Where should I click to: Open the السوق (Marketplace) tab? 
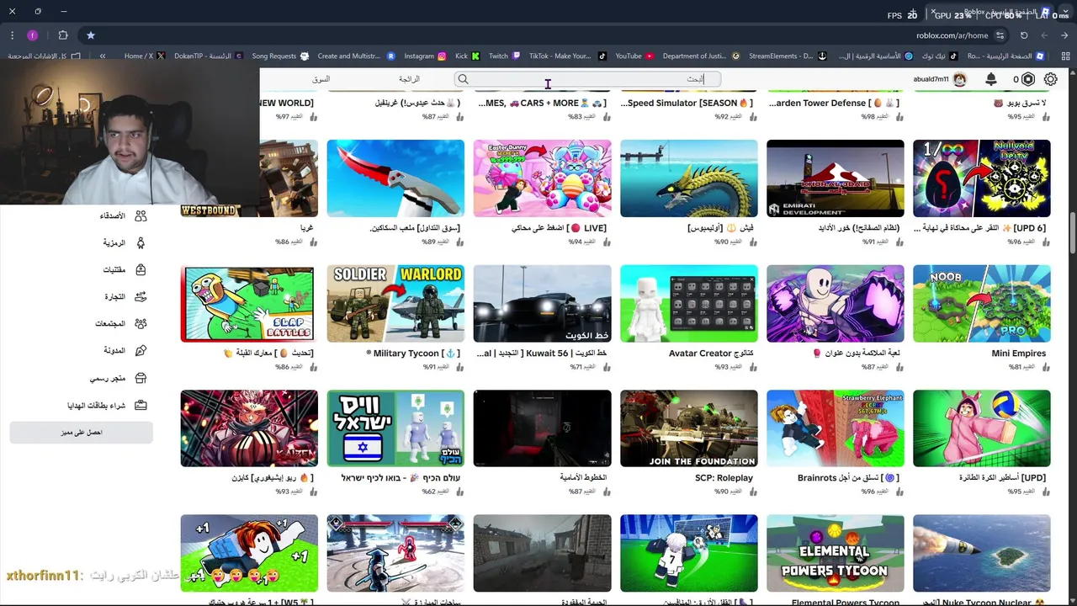[321, 79]
